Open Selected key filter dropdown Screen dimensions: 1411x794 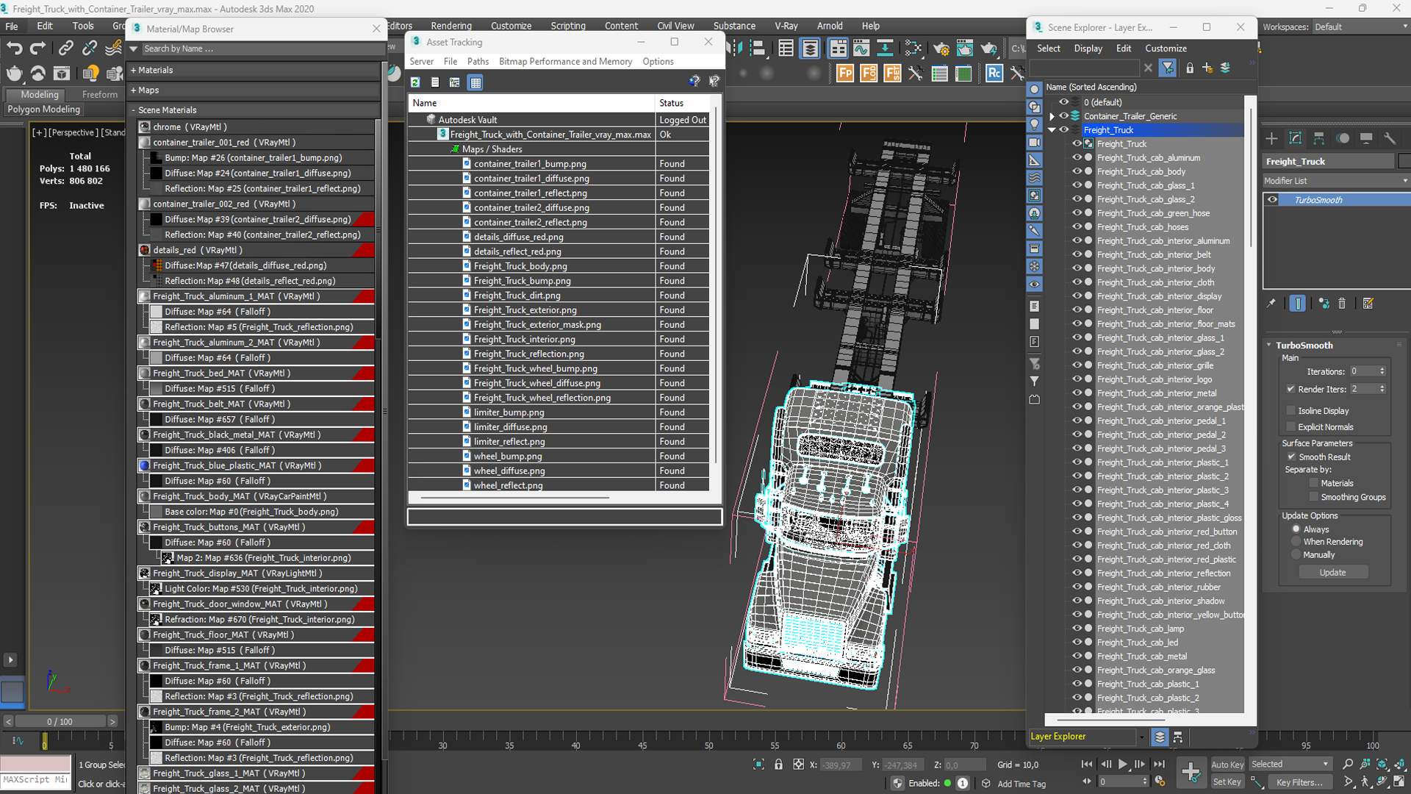click(x=1290, y=765)
